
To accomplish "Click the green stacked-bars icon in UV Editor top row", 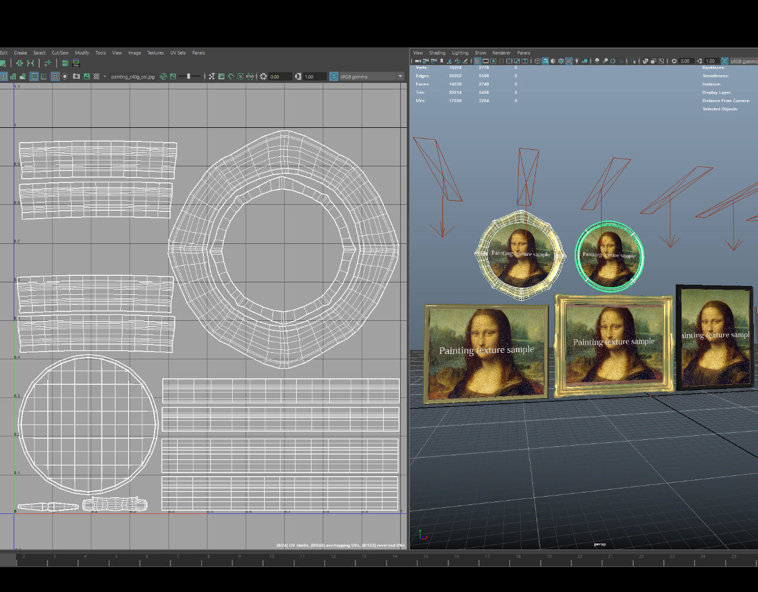I will point(65,62).
